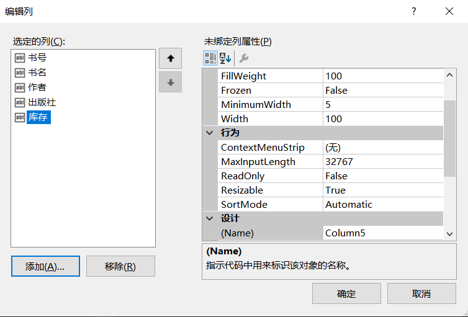This screenshot has width=468, height=317.
Task: Click the Property Pages wrench icon
Action: [x=244, y=58]
